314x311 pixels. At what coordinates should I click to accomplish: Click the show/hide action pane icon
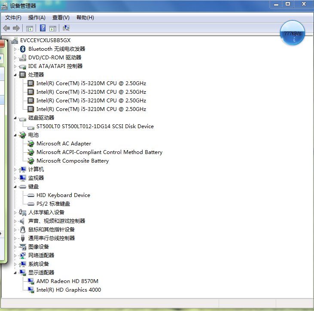point(53,28)
